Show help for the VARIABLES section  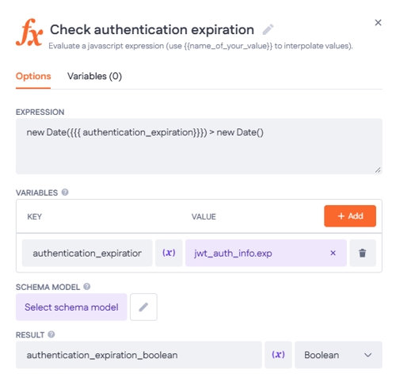[65, 193]
